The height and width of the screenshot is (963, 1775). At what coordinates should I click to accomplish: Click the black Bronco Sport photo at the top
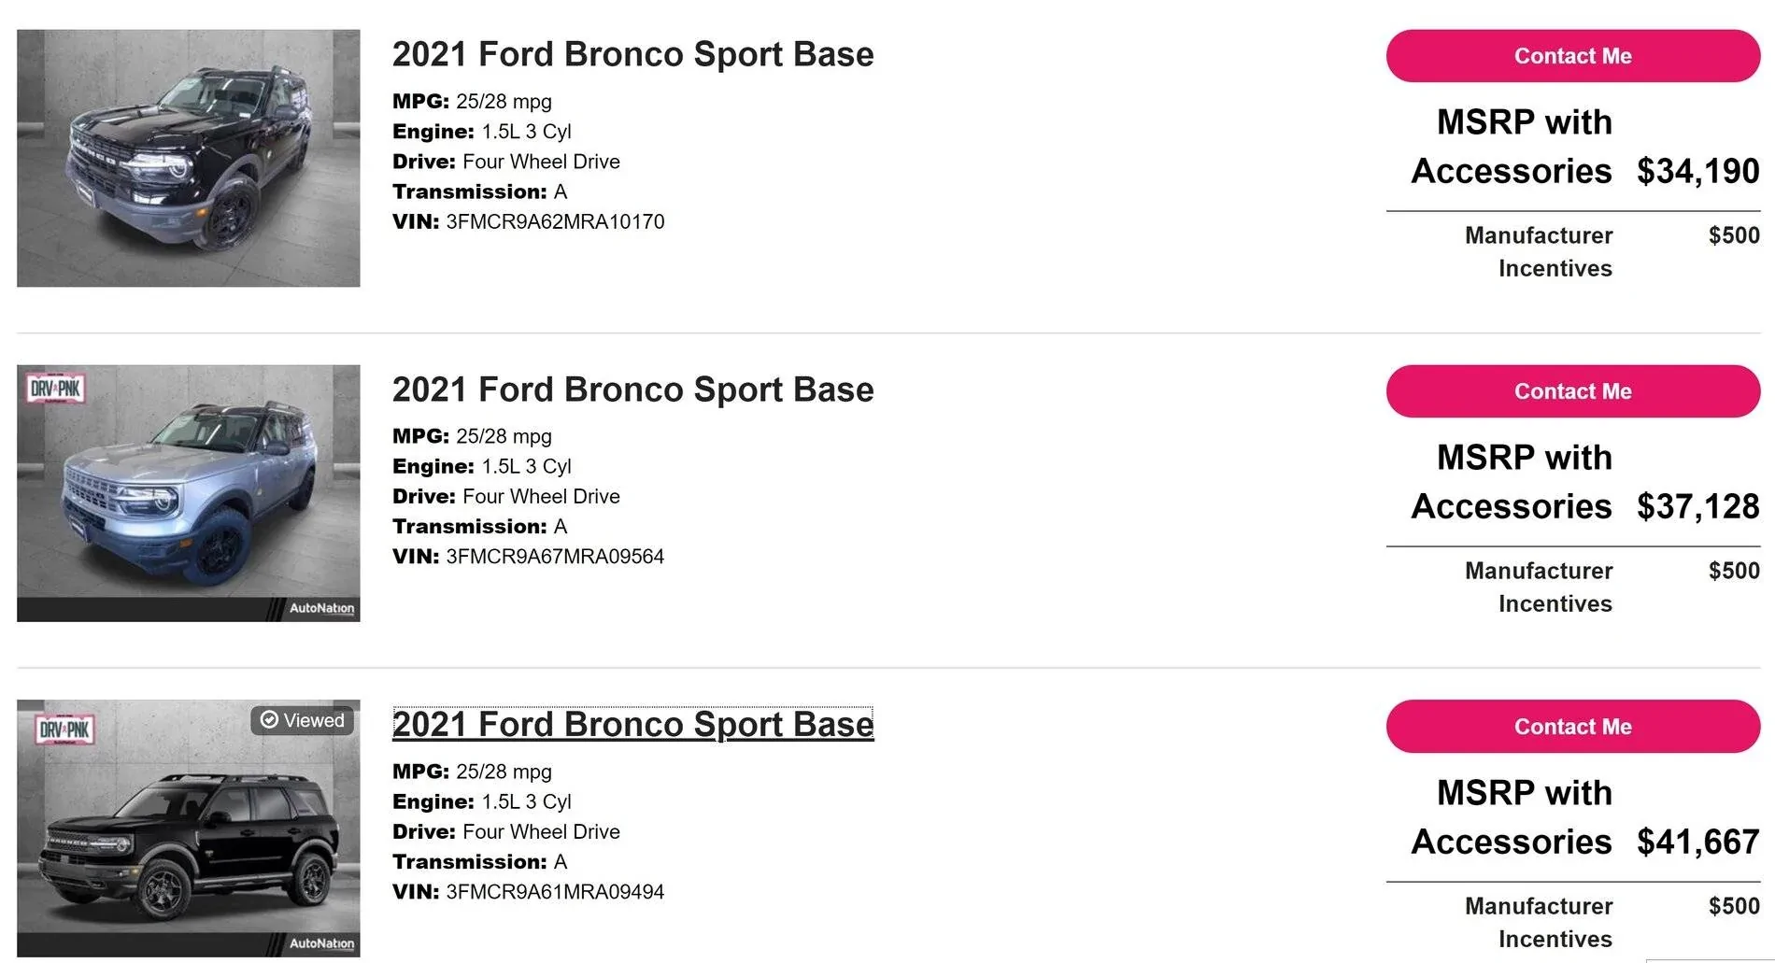pyautogui.click(x=187, y=159)
